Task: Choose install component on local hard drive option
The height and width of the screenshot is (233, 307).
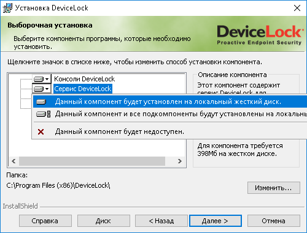Action: 170,102
